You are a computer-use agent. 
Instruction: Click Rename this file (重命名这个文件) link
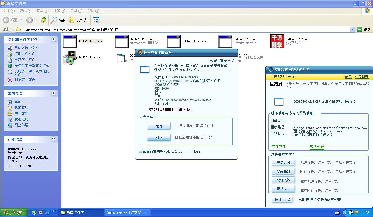pyautogui.click(x=27, y=48)
